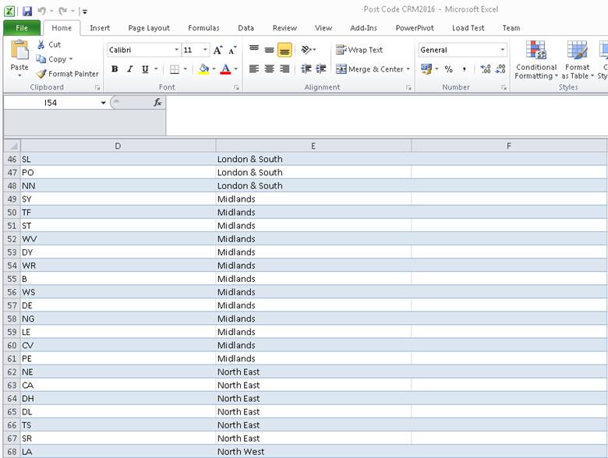Image resolution: width=608 pixels, height=458 pixels.
Task: Open the Calibri font name dropdown
Action: pyautogui.click(x=176, y=50)
